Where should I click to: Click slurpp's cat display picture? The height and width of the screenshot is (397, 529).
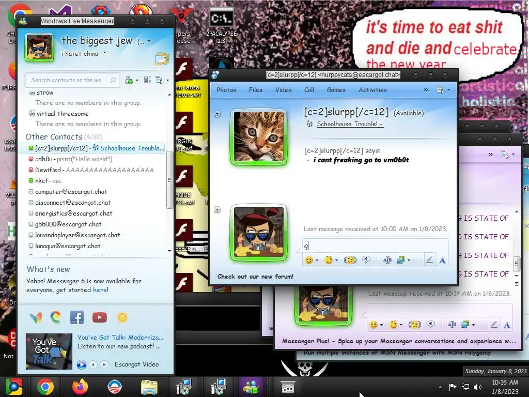[259, 136]
